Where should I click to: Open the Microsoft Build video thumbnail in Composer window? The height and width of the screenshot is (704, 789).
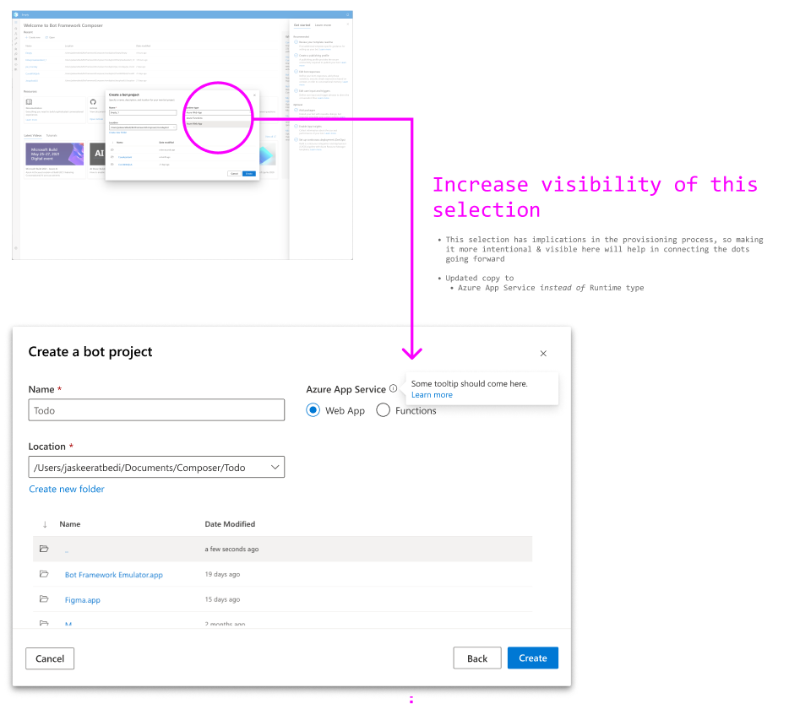[54, 154]
